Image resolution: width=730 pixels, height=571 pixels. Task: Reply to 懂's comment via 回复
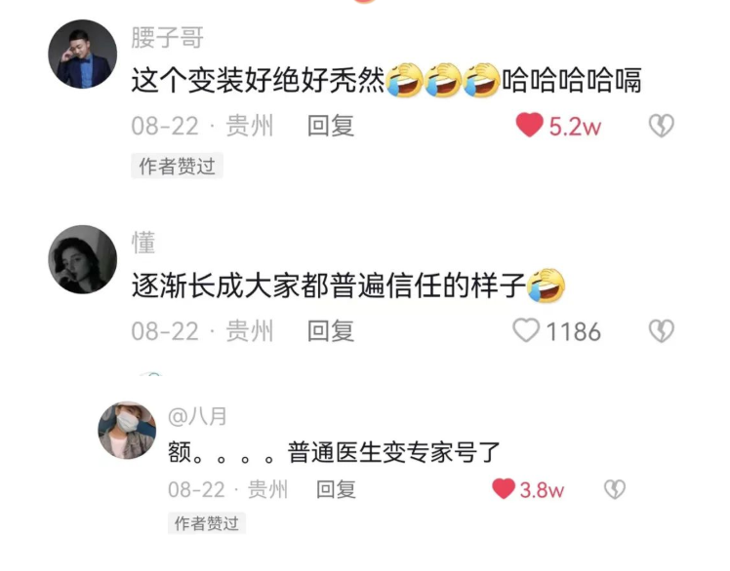click(x=331, y=331)
